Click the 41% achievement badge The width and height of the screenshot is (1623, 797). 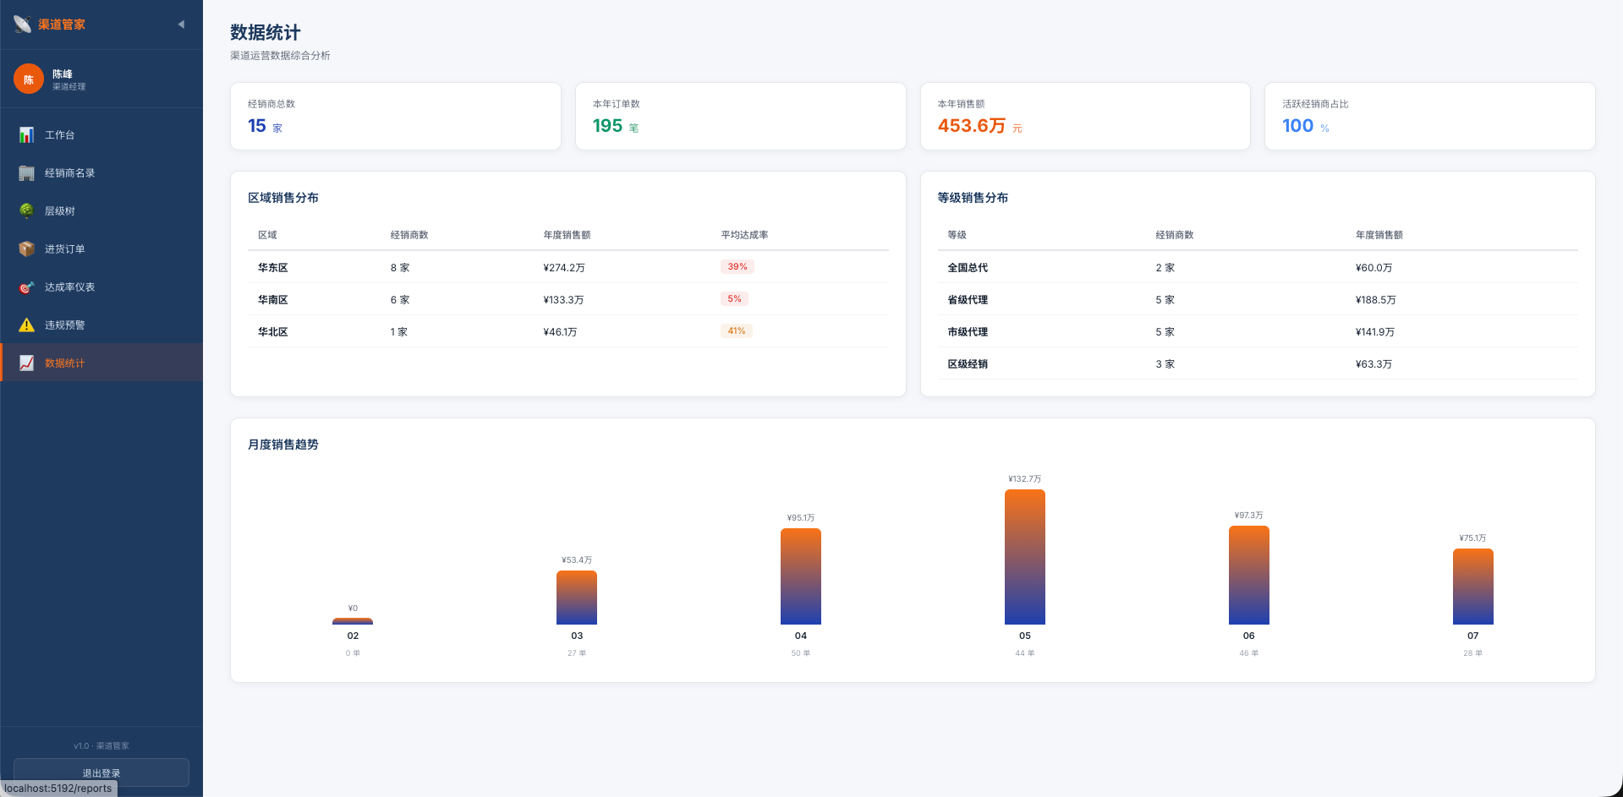click(x=737, y=331)
